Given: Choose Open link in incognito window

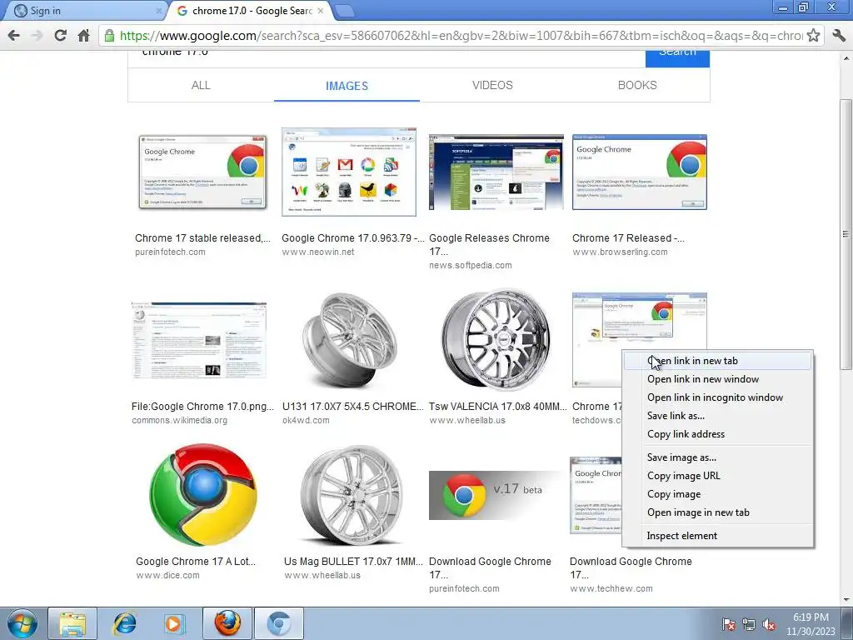Looking at the screenshot, I should pos(717,397).
